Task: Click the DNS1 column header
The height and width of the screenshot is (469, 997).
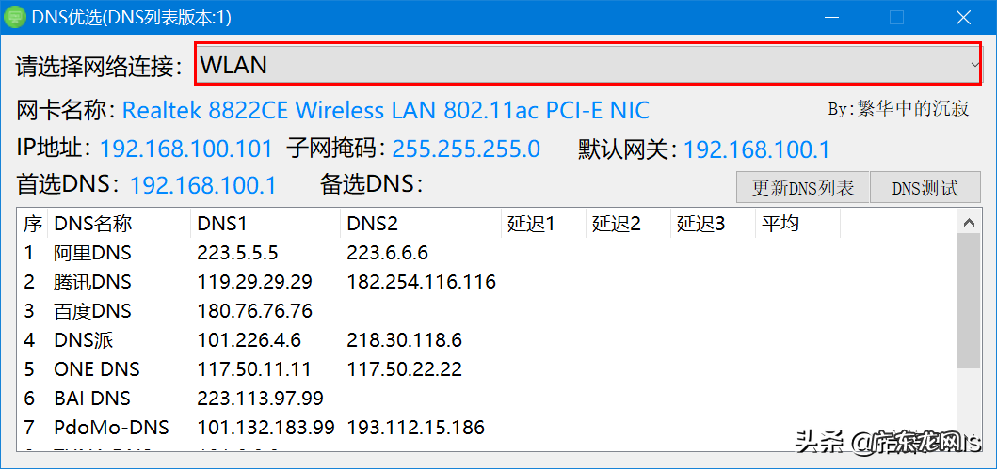Action: 265,224
